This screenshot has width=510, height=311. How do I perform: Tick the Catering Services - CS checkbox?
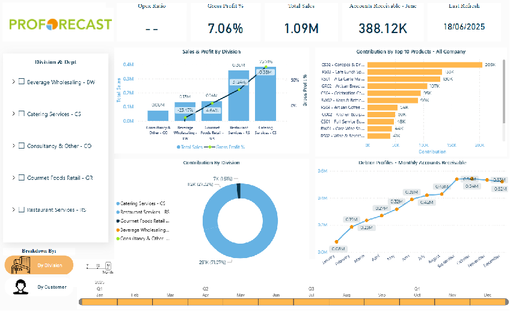click(22, 114)
